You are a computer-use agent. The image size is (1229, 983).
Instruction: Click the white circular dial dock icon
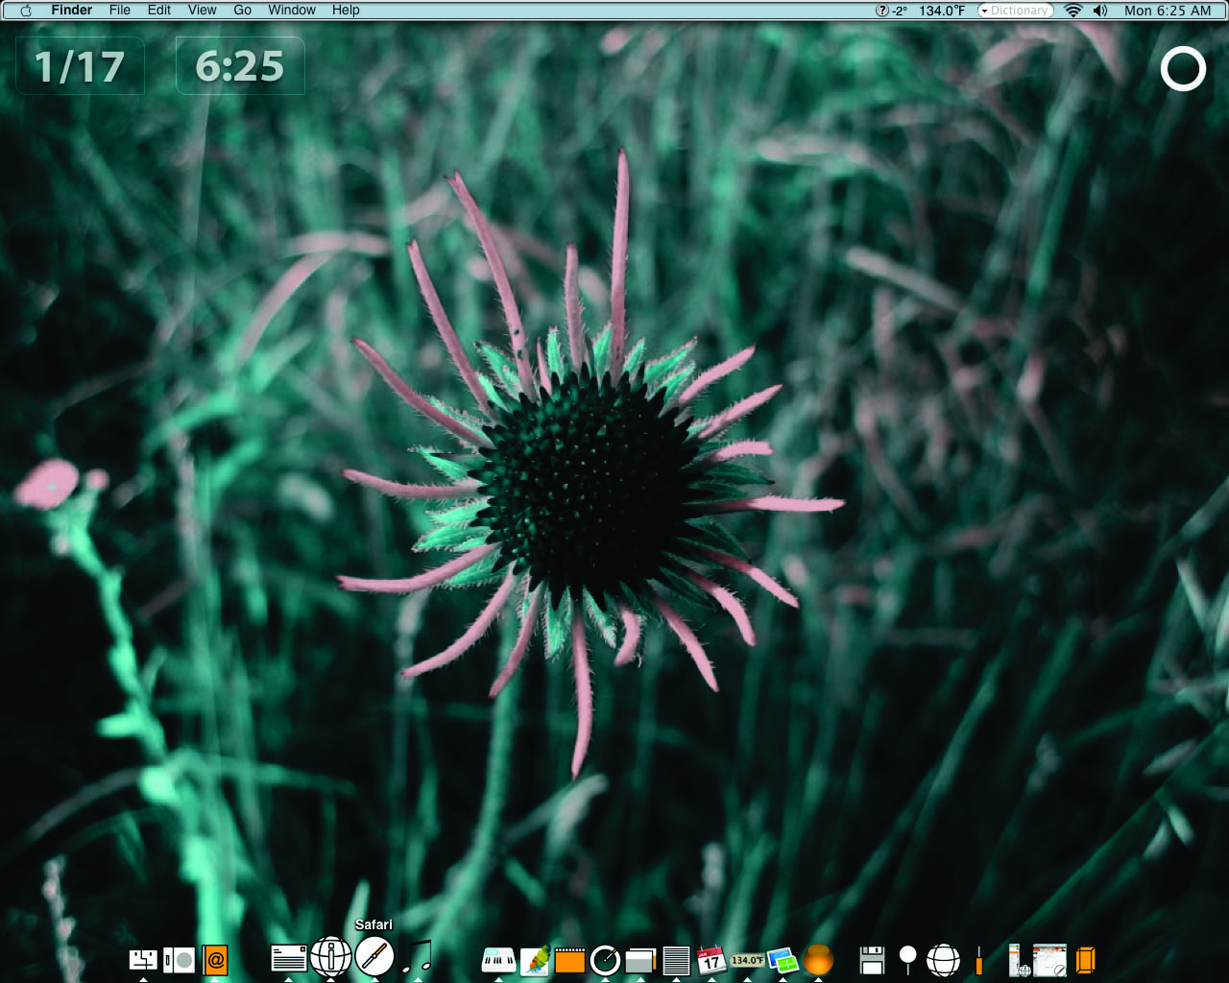click(605, 959)
